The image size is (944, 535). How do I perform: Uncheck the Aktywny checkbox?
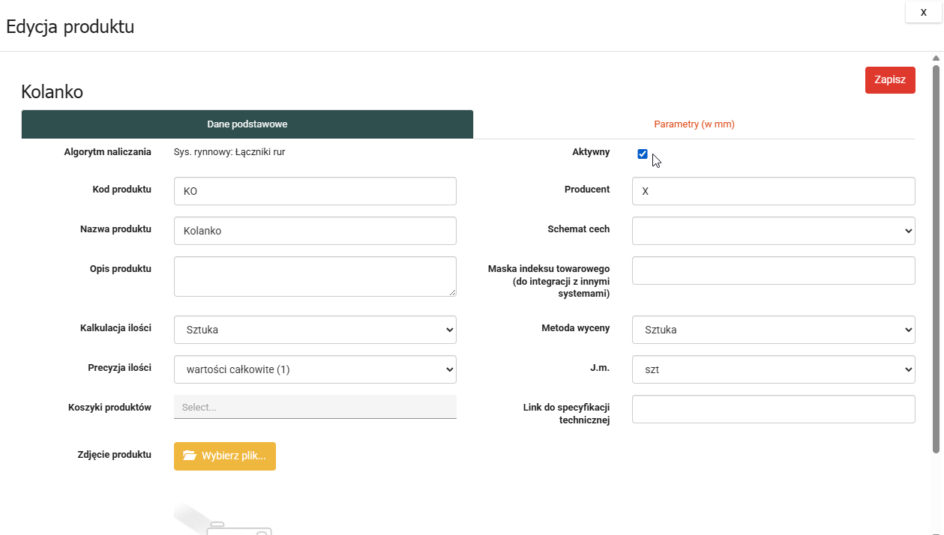coord(643,154)
